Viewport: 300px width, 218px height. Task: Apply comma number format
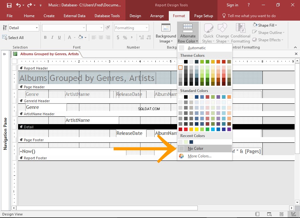[132, 37]
